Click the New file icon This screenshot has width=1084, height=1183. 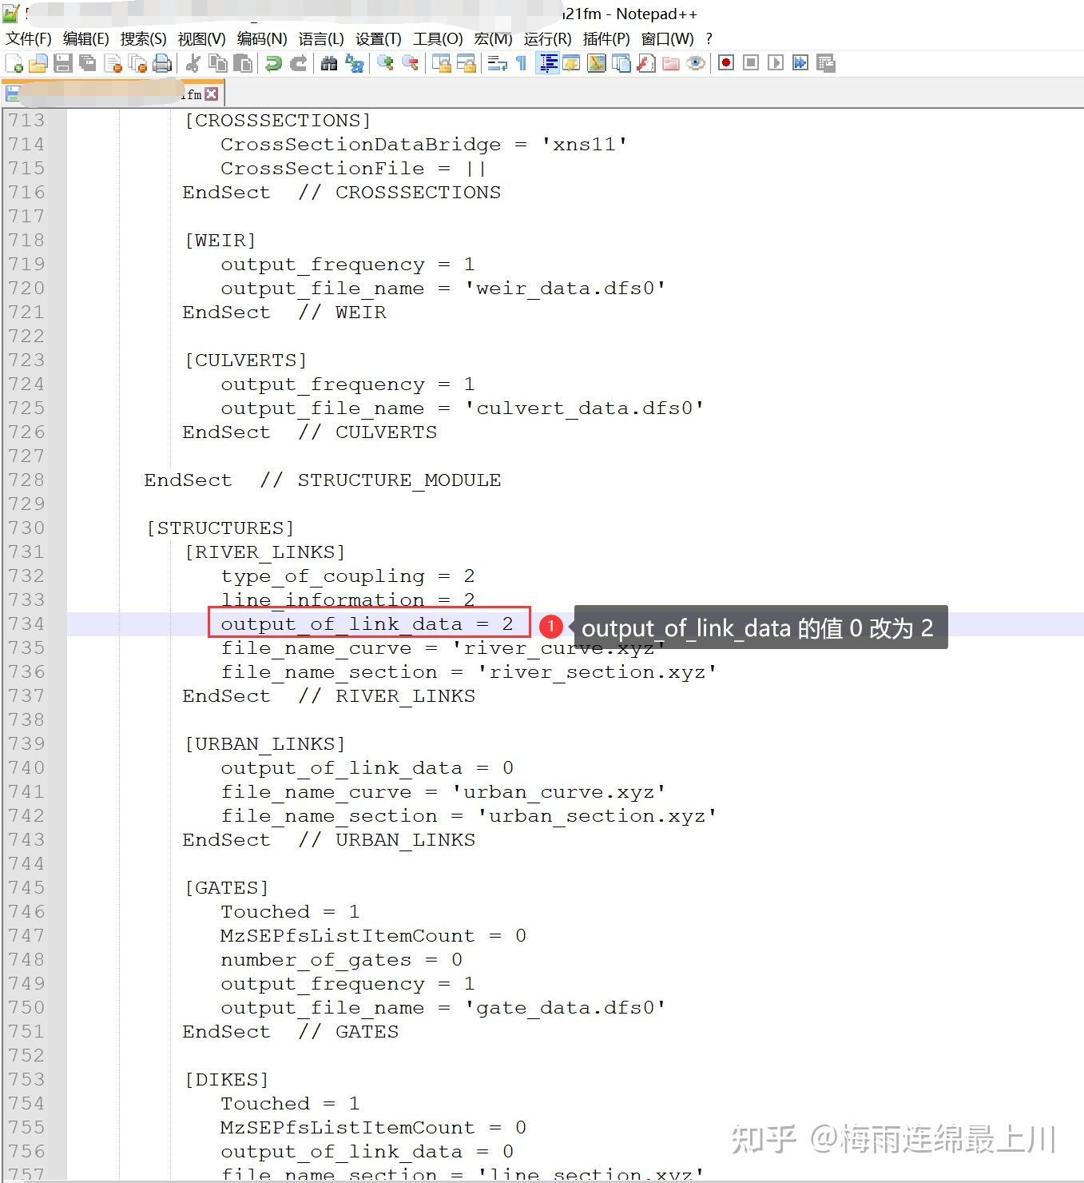(x=14, y=63)
